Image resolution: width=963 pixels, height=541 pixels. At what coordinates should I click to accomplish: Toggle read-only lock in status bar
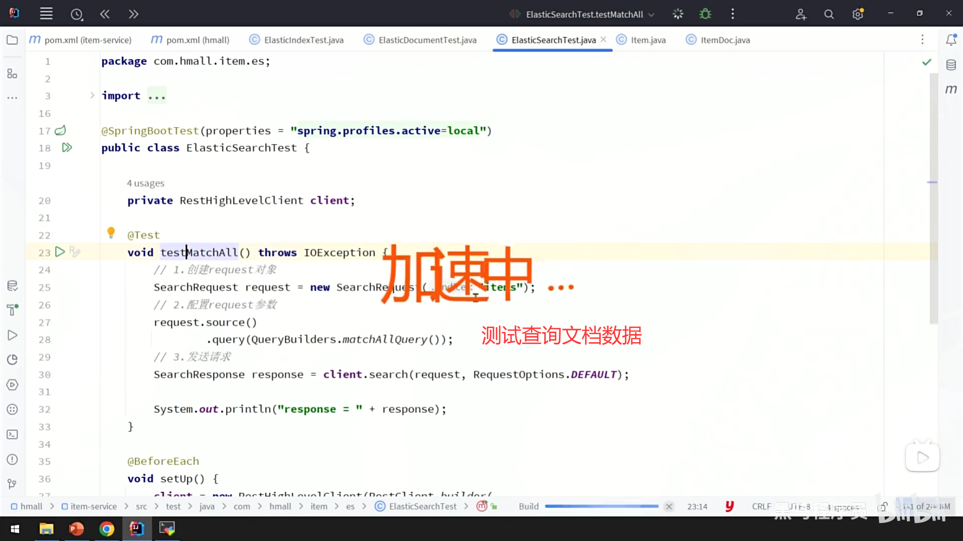(x=884, y=506)
